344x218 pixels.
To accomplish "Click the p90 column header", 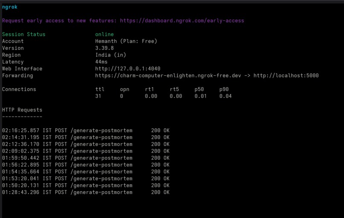I will (224, 89).
